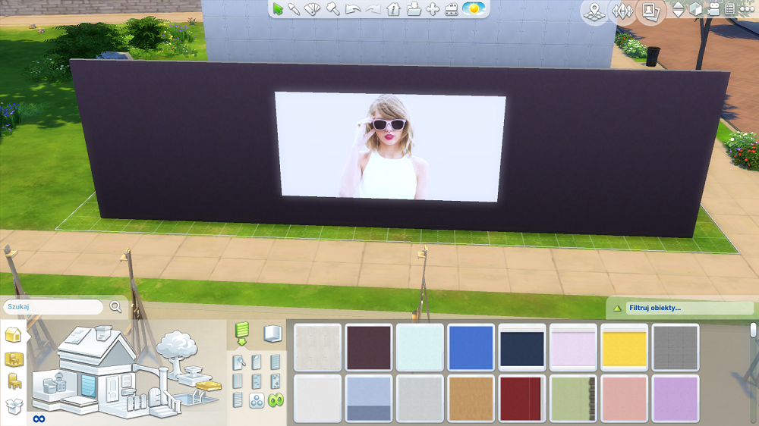Image resolution: width=759 pixels, height=426 pixels.
Task: Click the save-to-library tray button
Action: pyautogui.click(x=414, y=9)
